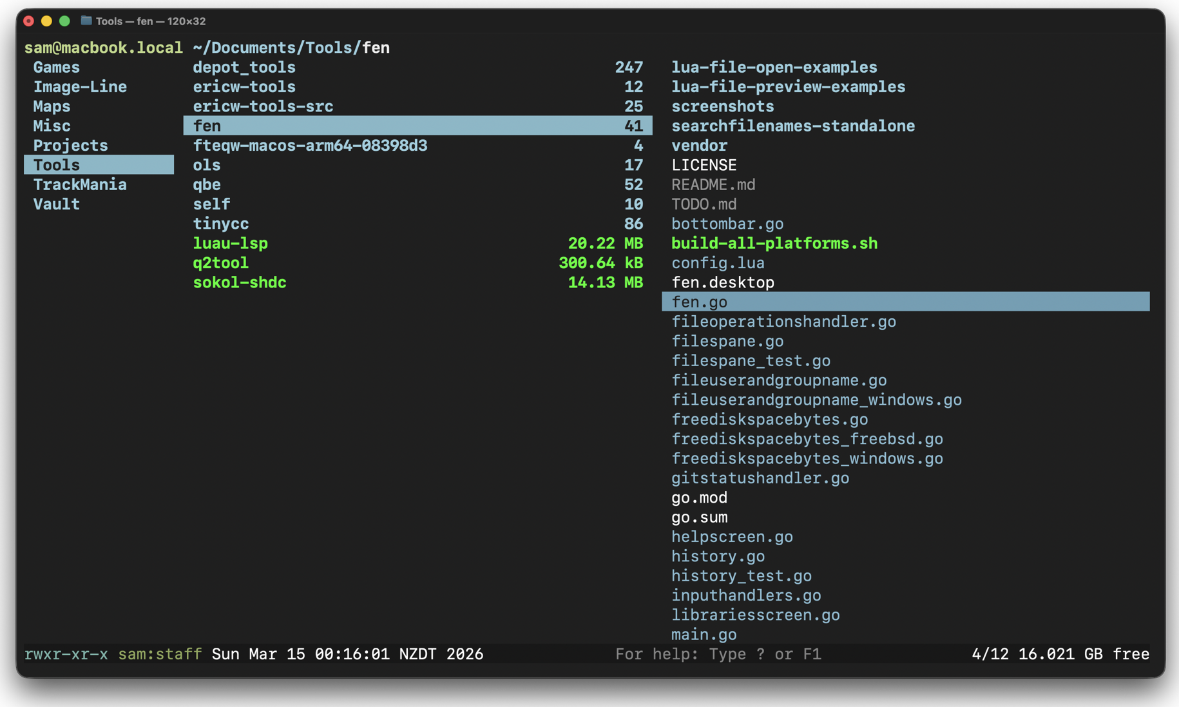This screenshot has height=707, width=1179.
Task: Click the 'For help: Type ? or F1' hint
Action: (x=718, y=654)
